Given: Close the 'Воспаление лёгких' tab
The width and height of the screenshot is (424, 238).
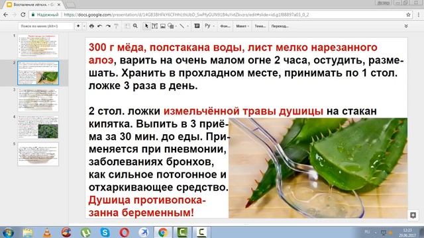Looking at the screenshot, I should 59,5.
